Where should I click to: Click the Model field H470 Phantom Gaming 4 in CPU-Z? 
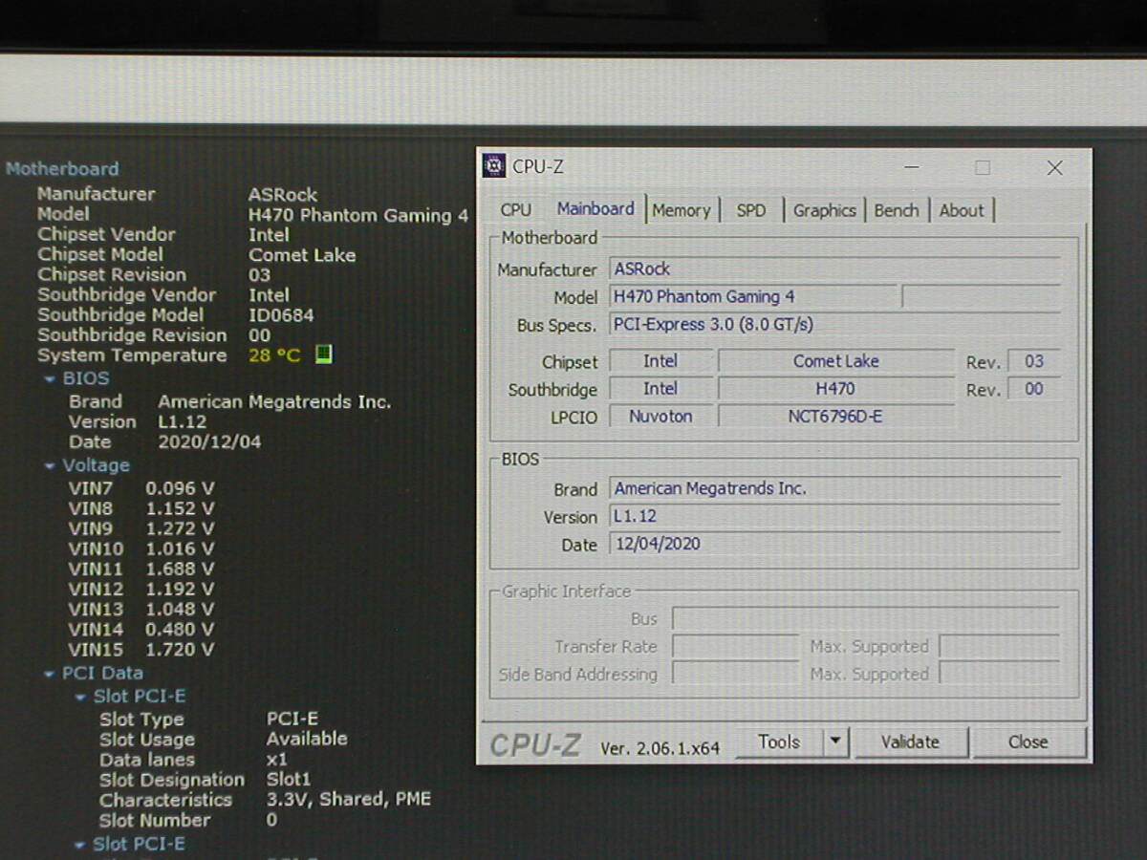[x=753, y=297]
